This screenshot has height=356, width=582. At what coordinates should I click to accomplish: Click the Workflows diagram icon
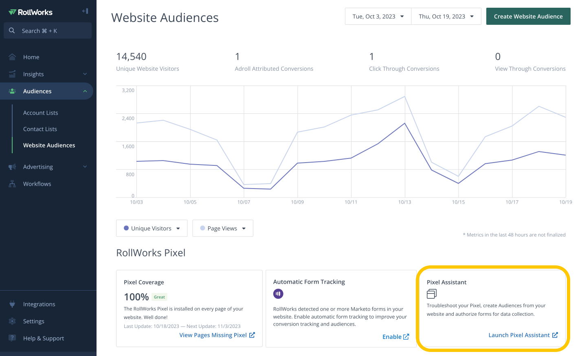click(x=12, y=184)
